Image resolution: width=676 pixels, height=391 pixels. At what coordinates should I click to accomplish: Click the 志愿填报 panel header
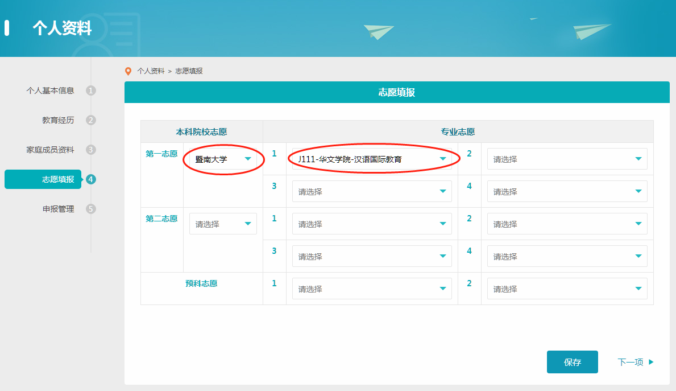(397, 92)
